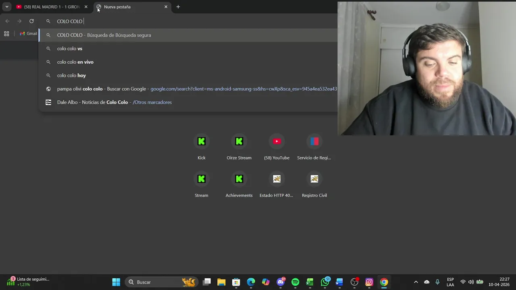Close the REAL MADRID YouTube tab

click(86, 7)
